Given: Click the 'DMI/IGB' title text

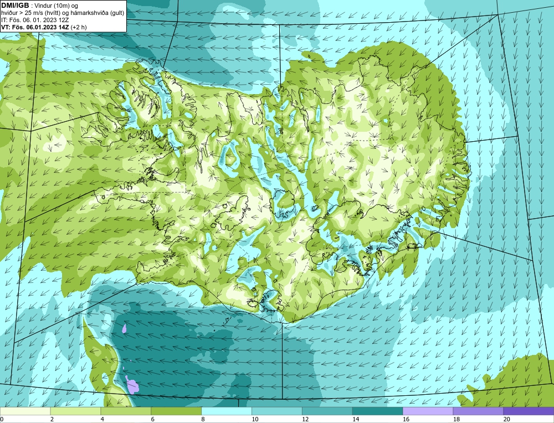Looking at the screenshot, I should click(15, 6).
